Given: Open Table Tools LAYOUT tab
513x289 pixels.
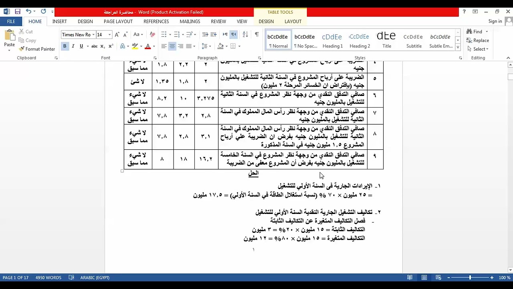Looking at the screenshot, I should [x=293, y=21].
